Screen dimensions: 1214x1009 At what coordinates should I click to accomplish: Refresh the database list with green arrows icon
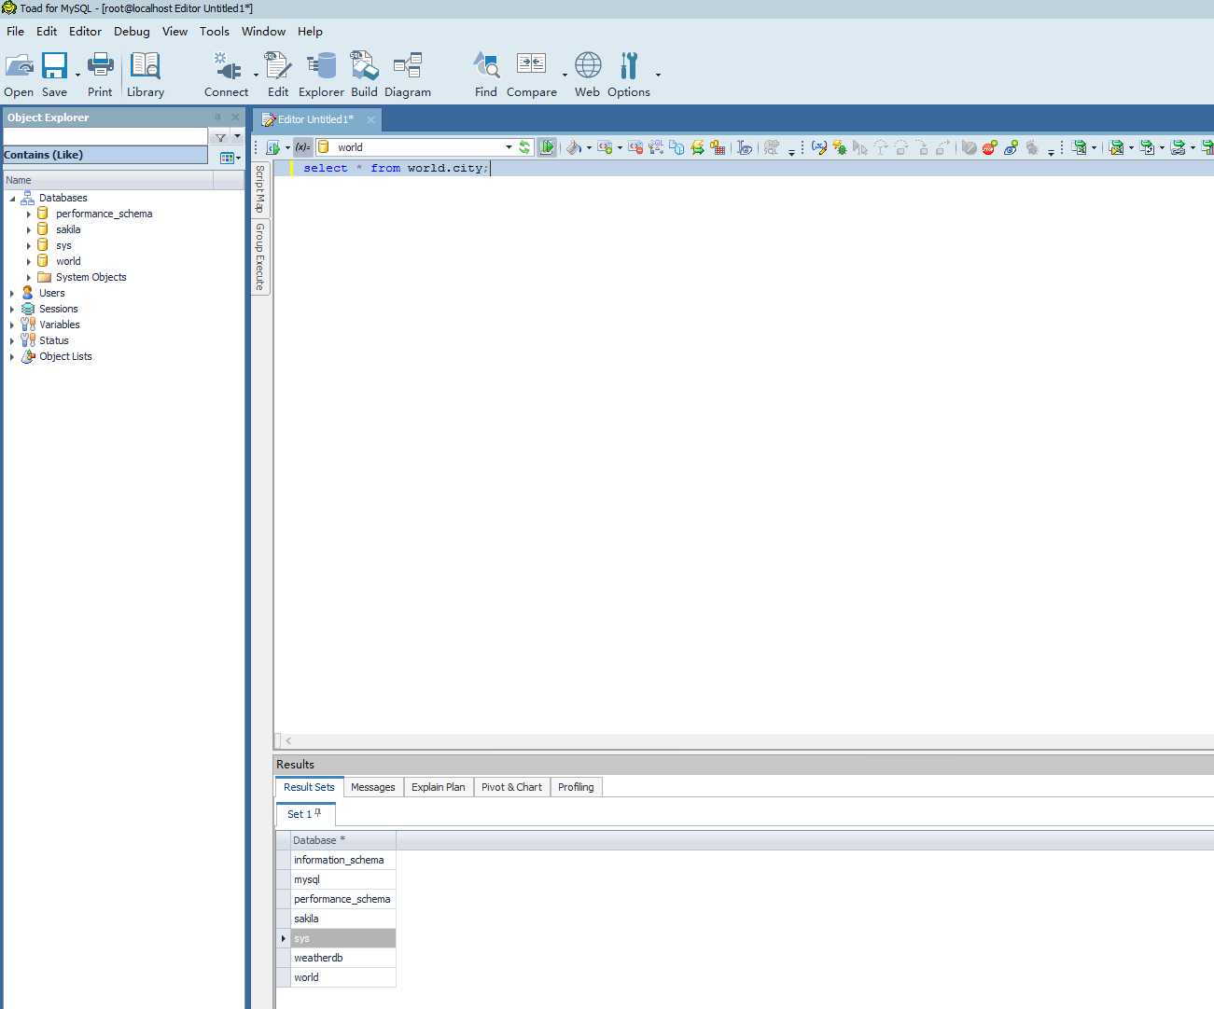(524, 147)
